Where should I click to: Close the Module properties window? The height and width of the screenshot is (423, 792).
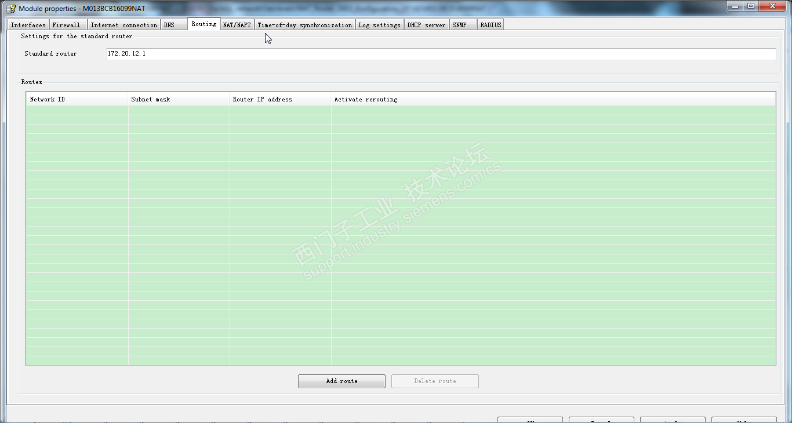(772, 6)
